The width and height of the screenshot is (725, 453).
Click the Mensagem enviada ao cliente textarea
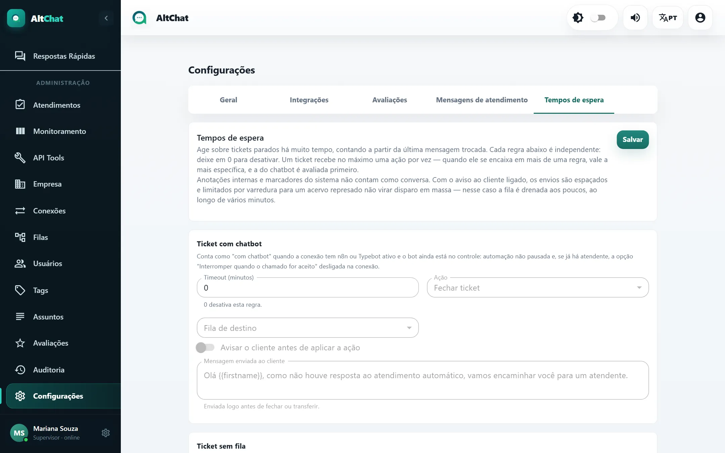pos(423,380)
